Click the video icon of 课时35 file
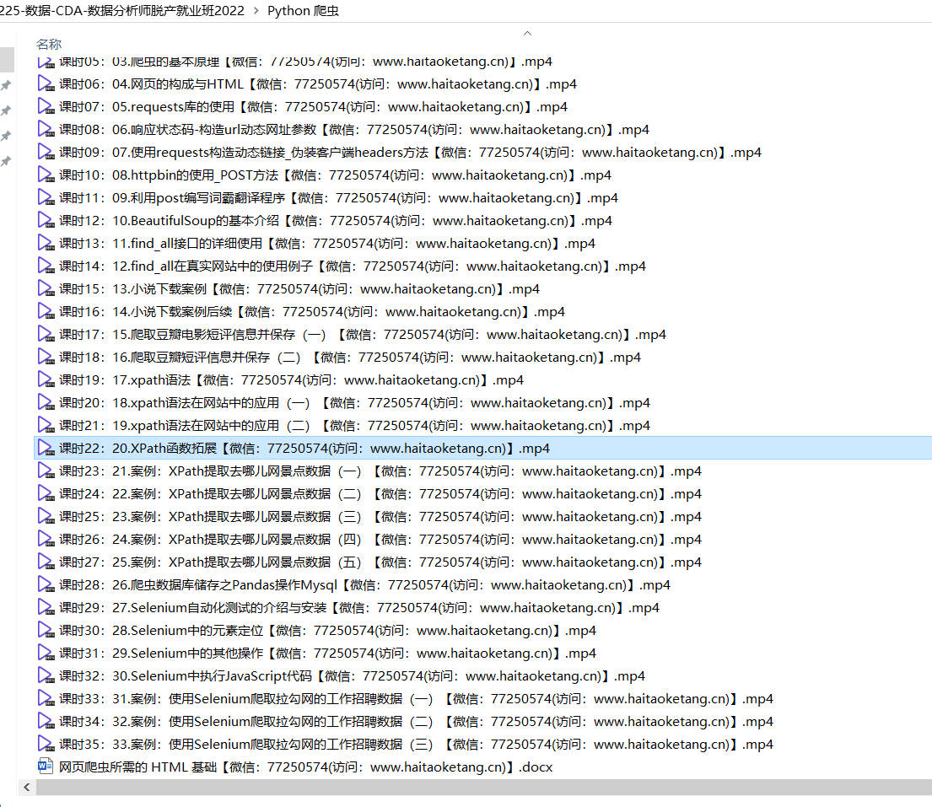 coord(46,744)
